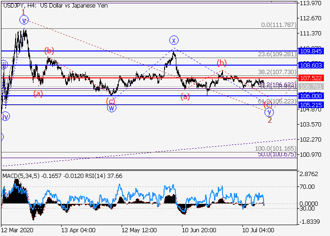Select the circled y wave marker
The height and width of the screenshot is (236, 330).
click(269, 112)
